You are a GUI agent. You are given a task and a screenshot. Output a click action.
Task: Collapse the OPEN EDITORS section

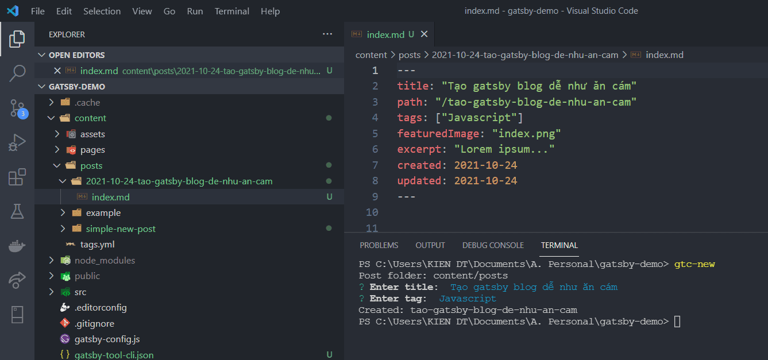(41, 55)
